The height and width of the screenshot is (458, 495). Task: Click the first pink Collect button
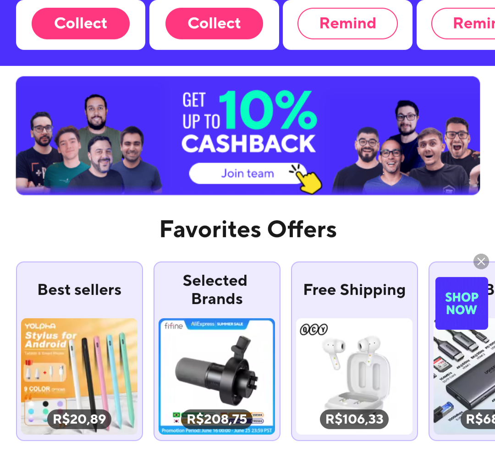[x=81, y=24]
